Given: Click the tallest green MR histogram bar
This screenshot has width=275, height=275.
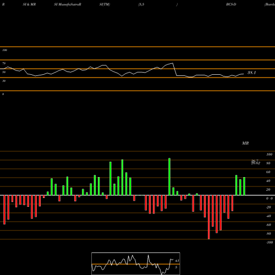Looking at the screenshot, I should pos(169,177).
